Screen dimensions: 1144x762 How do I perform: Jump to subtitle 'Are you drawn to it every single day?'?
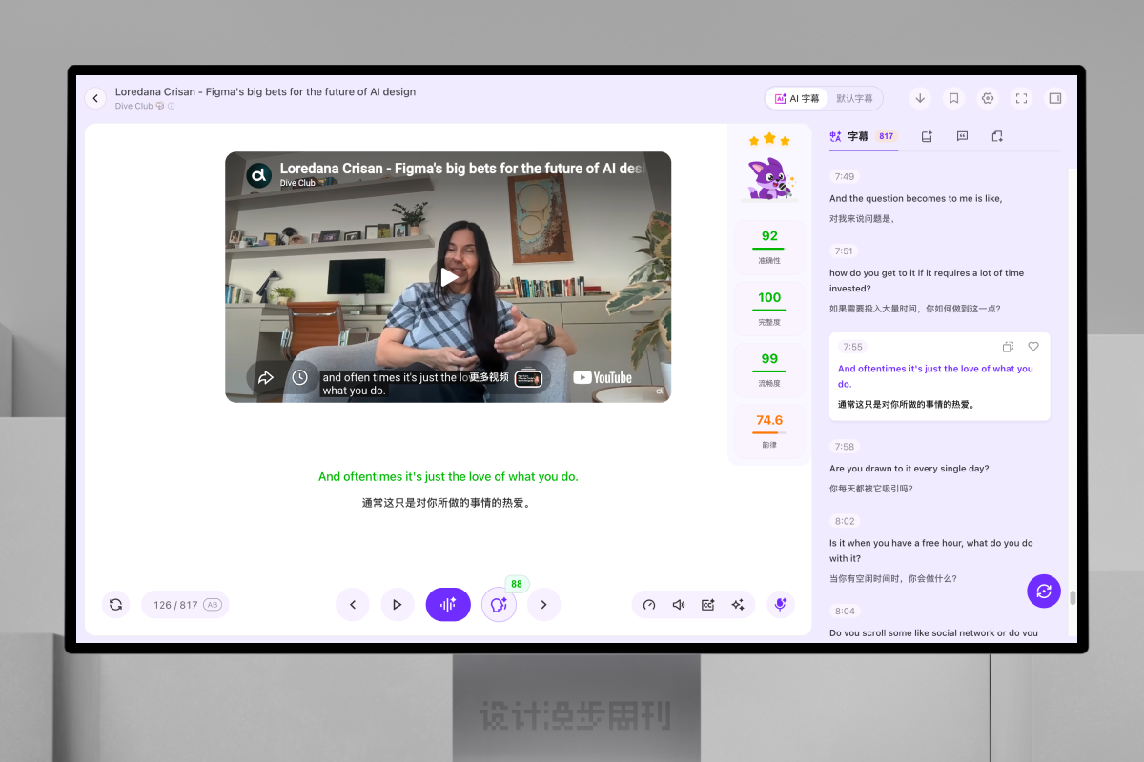(909, 469)
